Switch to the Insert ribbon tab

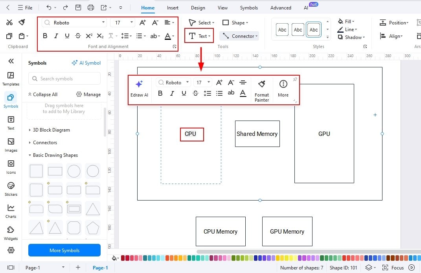coord(173,7)
